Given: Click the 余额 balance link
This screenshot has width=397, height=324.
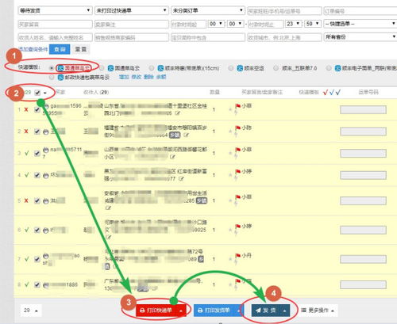Looking at the screenshot, I should pyautogui.click(x=161, y=77).
